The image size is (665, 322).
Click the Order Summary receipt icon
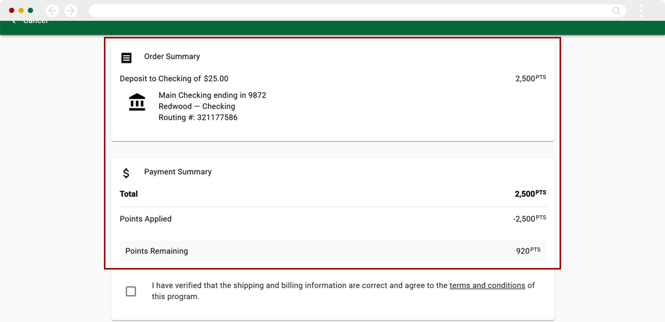coord(126,58)
